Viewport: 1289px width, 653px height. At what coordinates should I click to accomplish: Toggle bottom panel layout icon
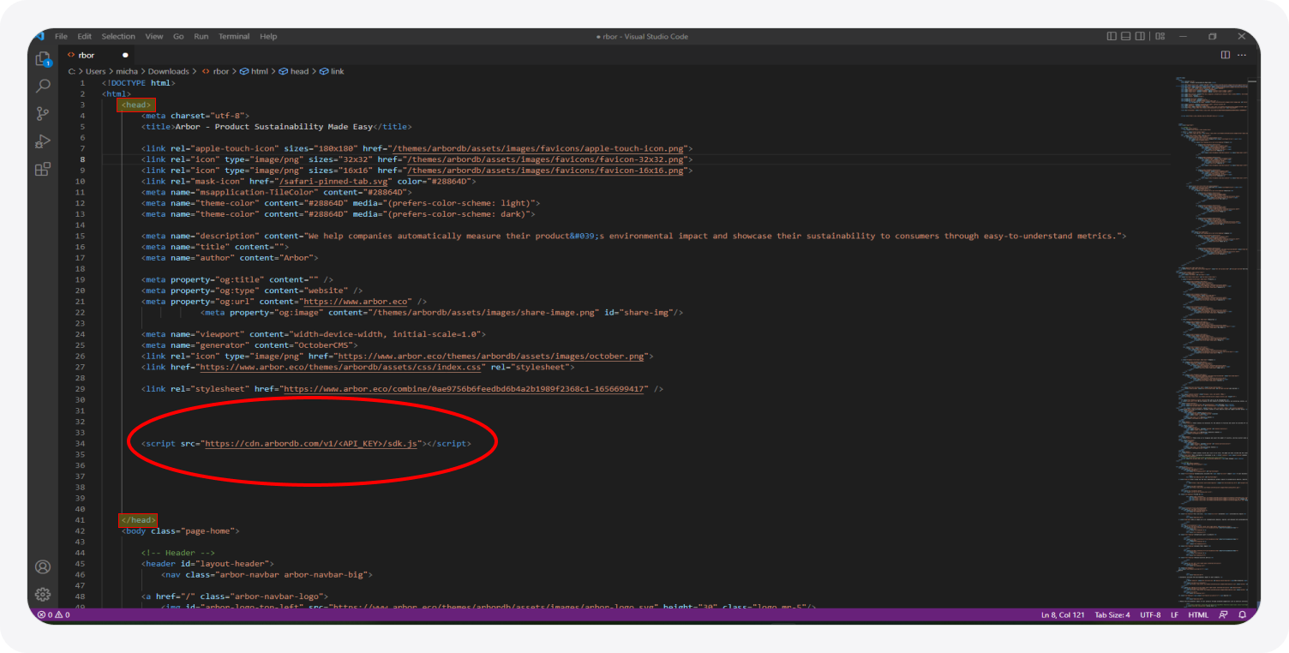(x=1125, y=36)
